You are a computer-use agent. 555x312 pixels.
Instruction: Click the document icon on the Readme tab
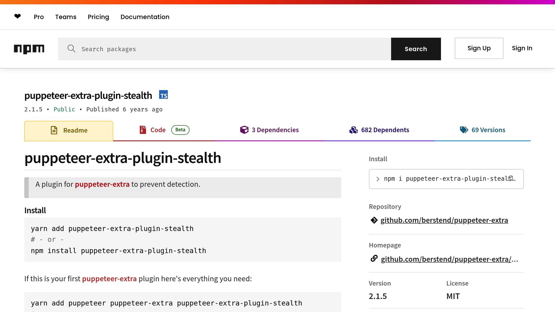click(54, 130)
